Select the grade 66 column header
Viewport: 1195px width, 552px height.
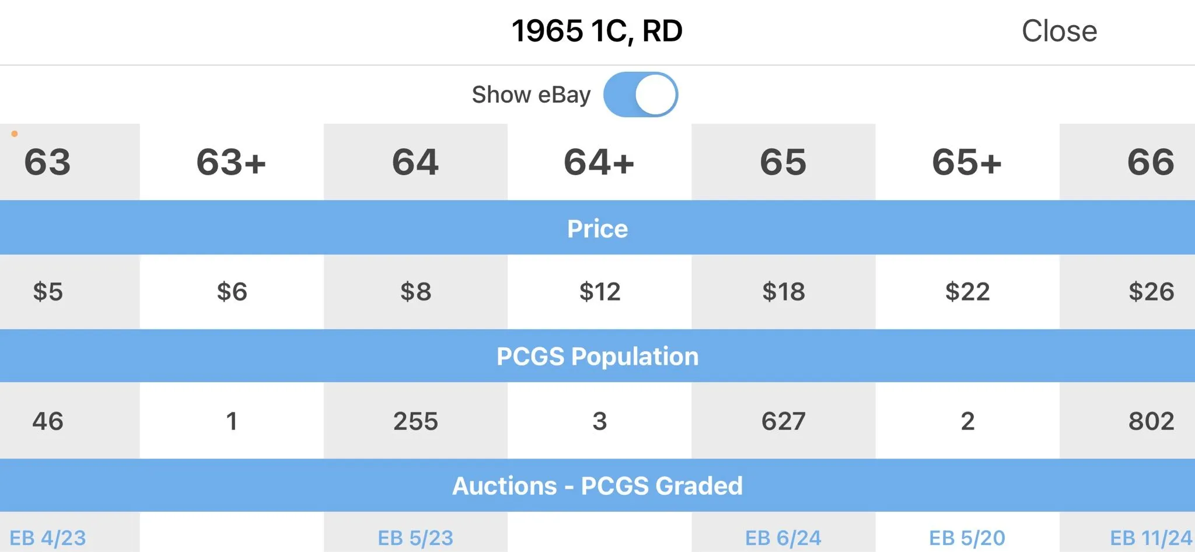tap(1151, 162)
